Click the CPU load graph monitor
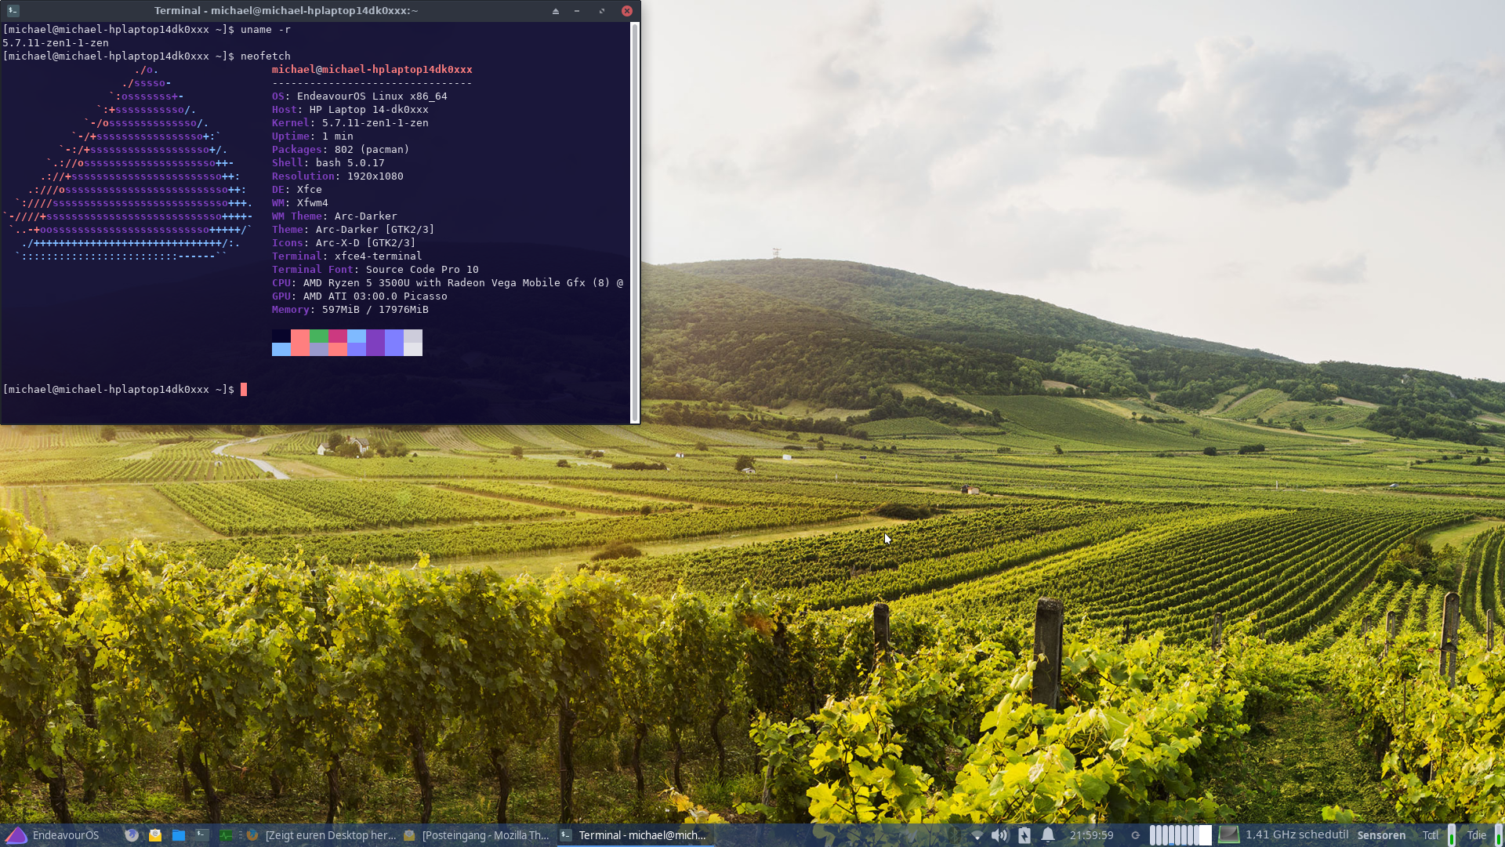 click(1180, 835)
